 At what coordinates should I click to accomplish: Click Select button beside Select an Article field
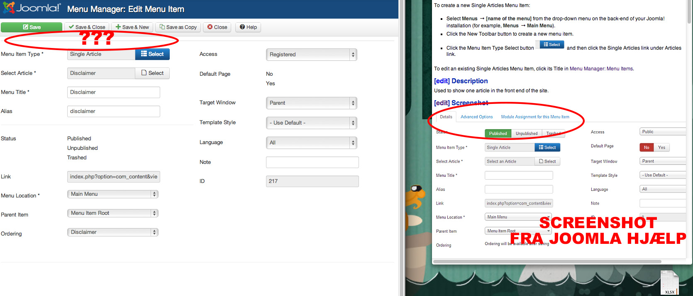click(547, 161)
